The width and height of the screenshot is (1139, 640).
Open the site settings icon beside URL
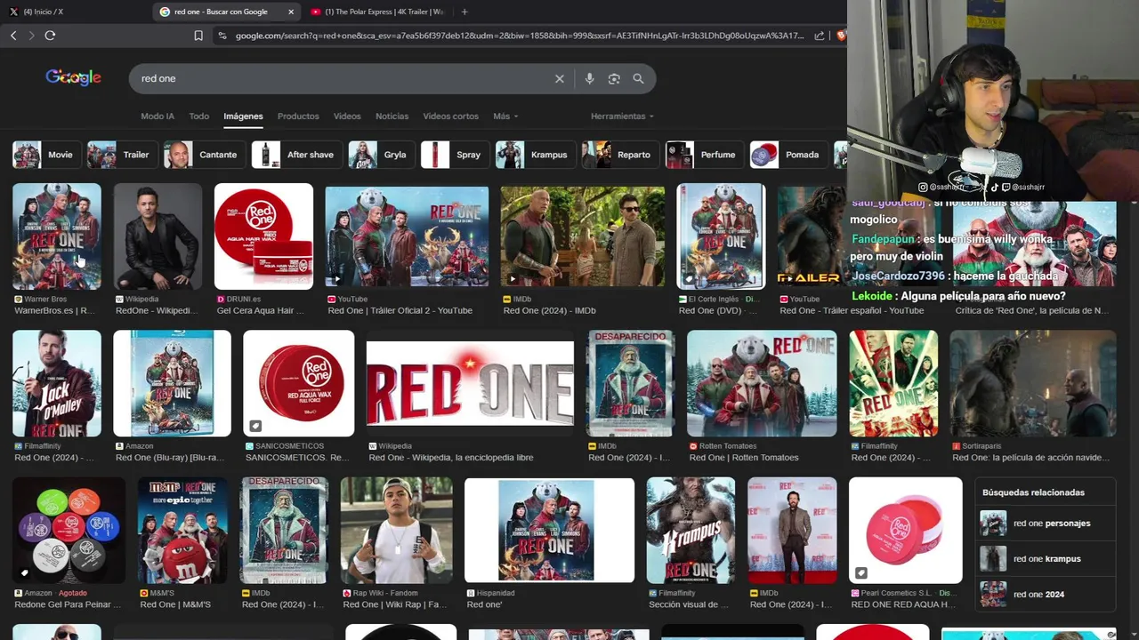222,36
